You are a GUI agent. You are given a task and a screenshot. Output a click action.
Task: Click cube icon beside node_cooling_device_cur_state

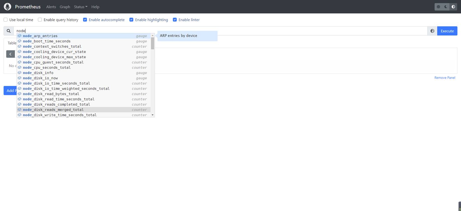coord(20,52)
